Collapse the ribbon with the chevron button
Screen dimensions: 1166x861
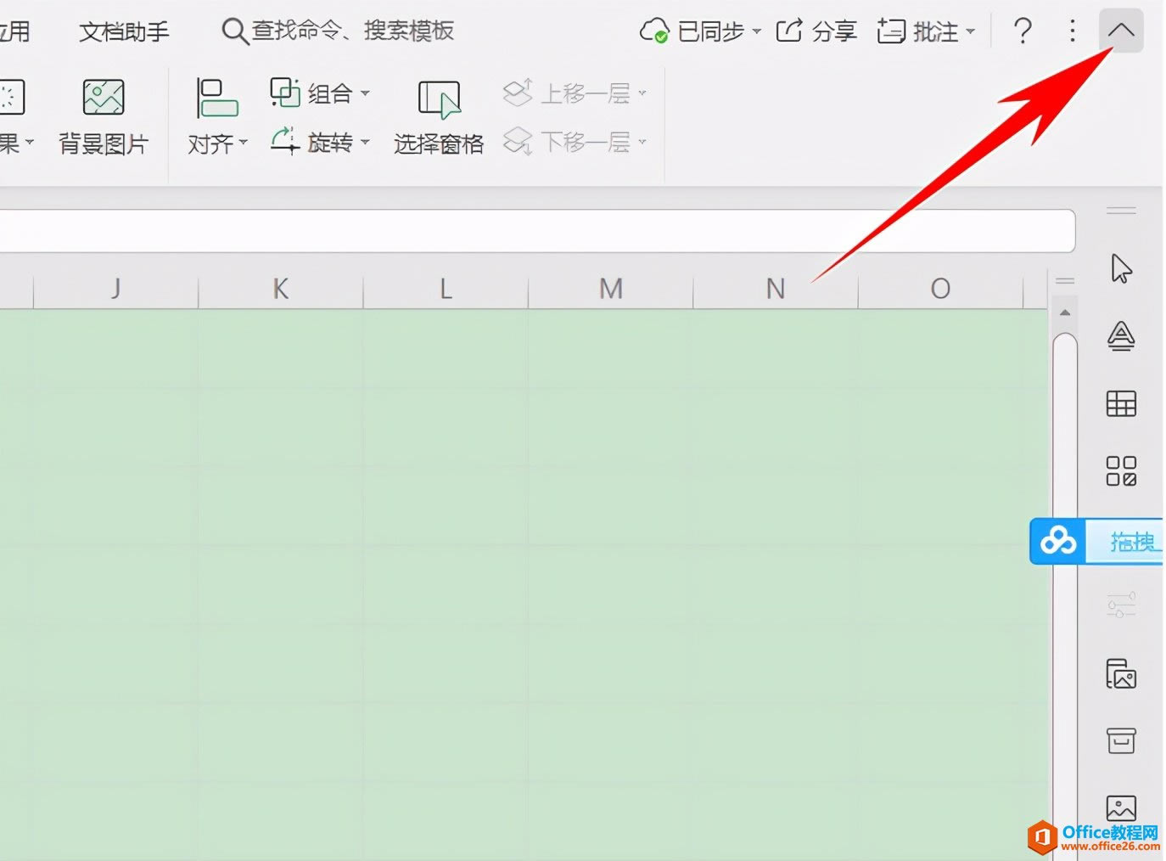pyautogui.click(x=1121, y=31)
